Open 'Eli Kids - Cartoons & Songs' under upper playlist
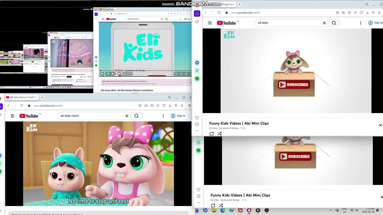The width and height of the screenshot is (383, 215). click(224, 128)
